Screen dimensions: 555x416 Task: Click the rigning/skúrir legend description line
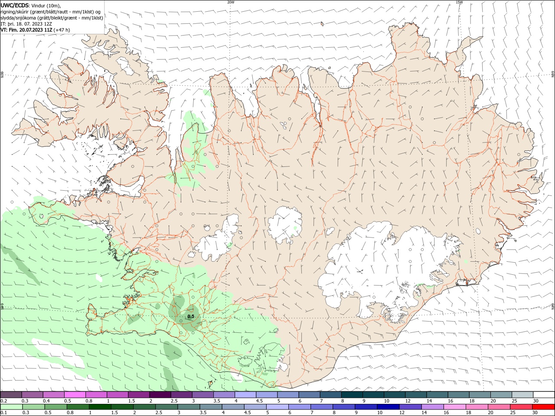tap(51, 12)
